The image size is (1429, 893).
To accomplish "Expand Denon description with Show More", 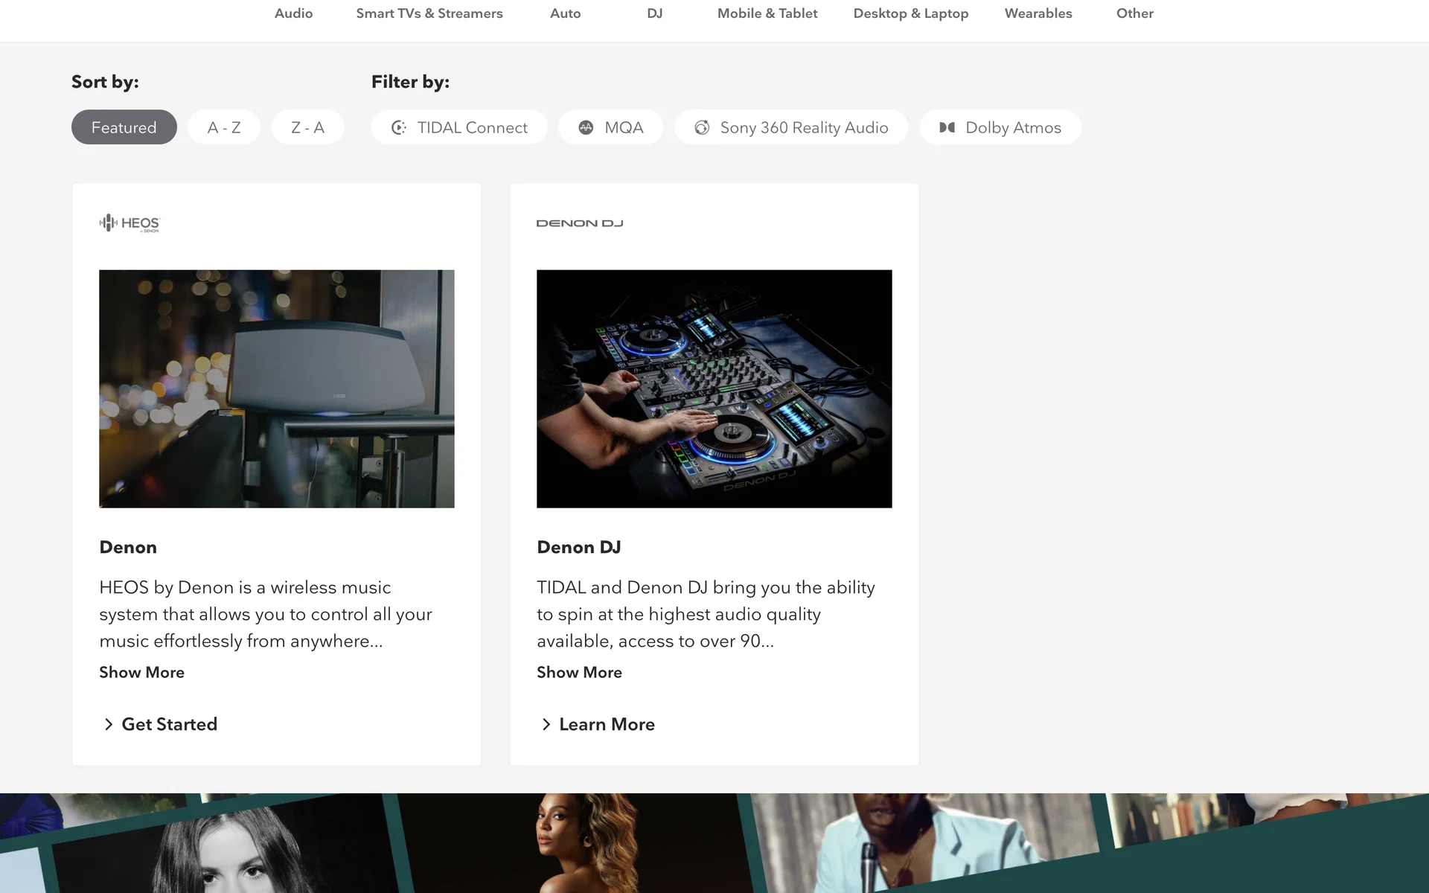I will click(141, 672).
